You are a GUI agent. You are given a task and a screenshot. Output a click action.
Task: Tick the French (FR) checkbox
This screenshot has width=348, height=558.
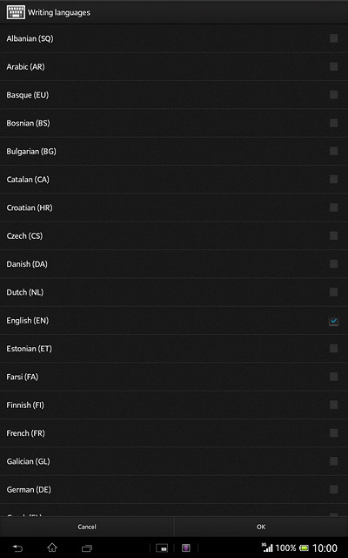click(333, 433)
